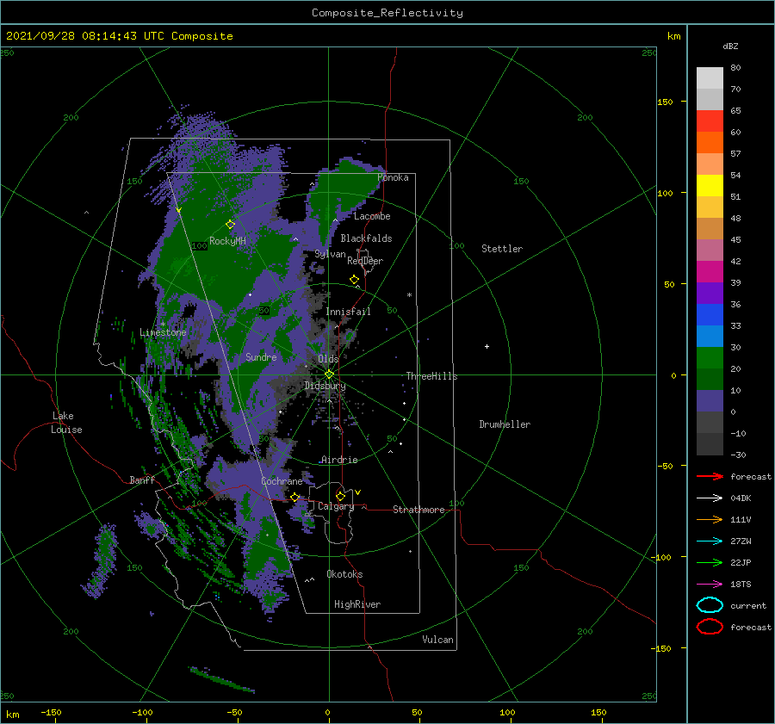Click the Stettler city label

click(x=502, y=249)
